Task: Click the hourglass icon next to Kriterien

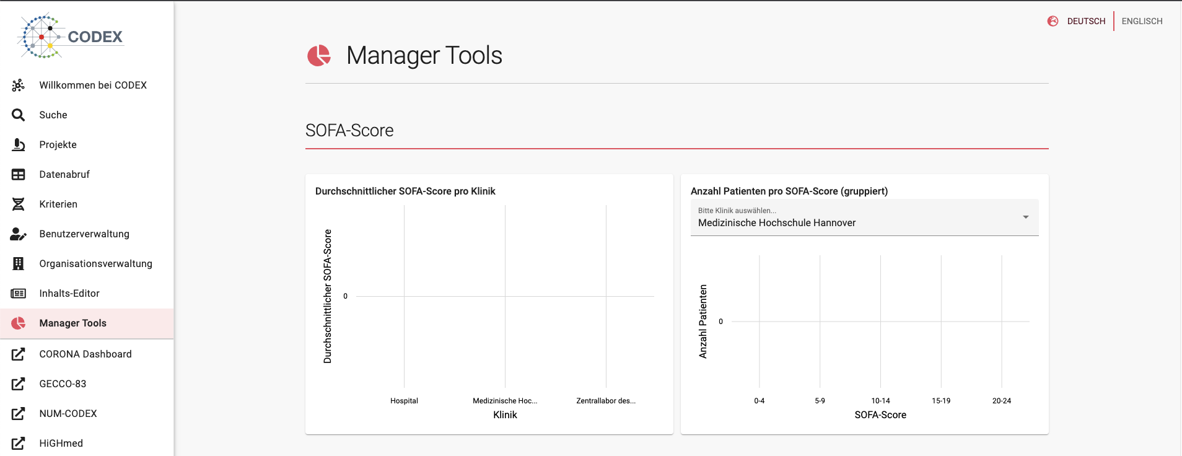Action: pos(19,204)
